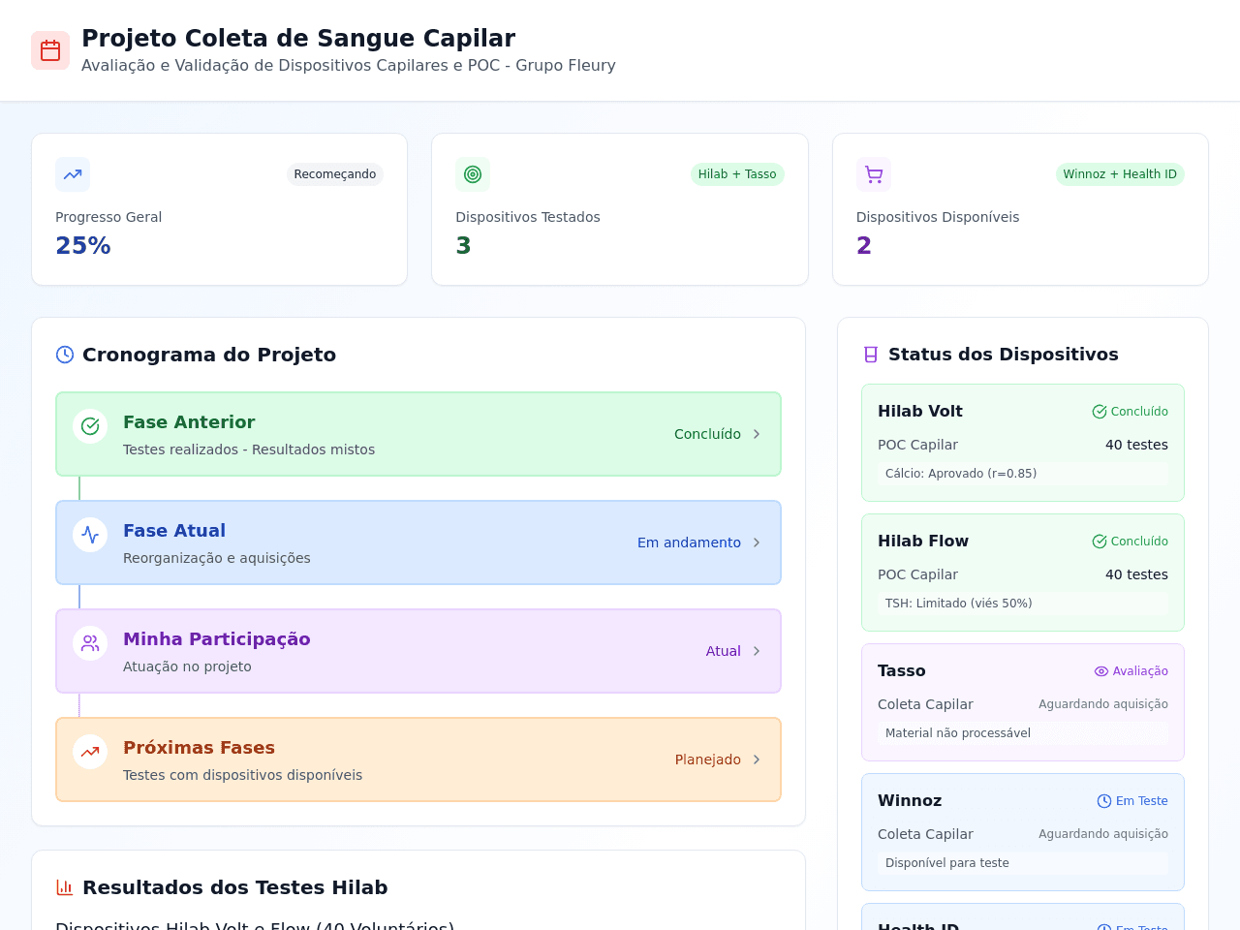The width and height of the screenshot is (1240, 930).
Task: Expand Minha Participação with its chevron
Action: click(x=757, y=651)
